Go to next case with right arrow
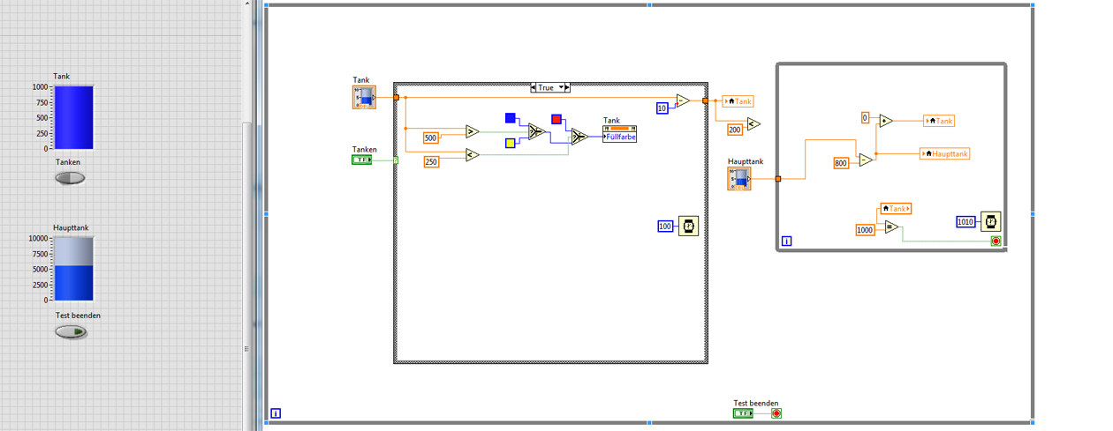Image resolution: width=1113 pixels, height=431 pixels. tap(567, 87)
